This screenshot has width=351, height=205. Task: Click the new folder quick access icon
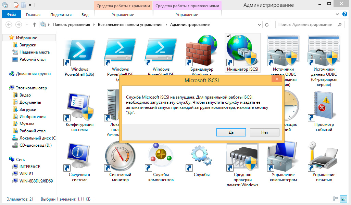pyautogui.click(x=23, y=5)
